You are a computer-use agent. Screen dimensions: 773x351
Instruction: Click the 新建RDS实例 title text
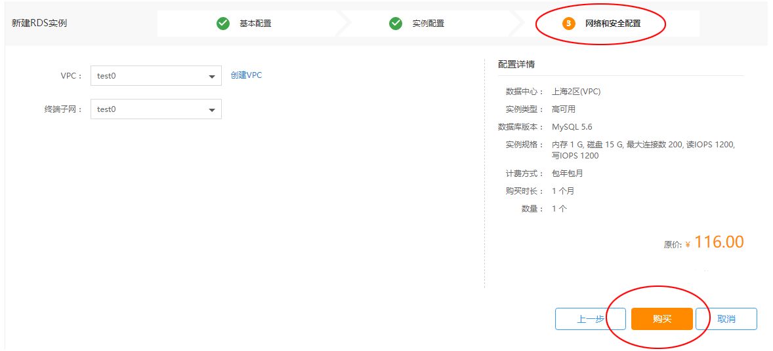39,24
